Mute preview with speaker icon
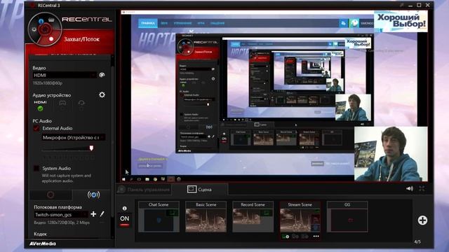The height and width of the screenshot is (252, 449). click(410, 188)
